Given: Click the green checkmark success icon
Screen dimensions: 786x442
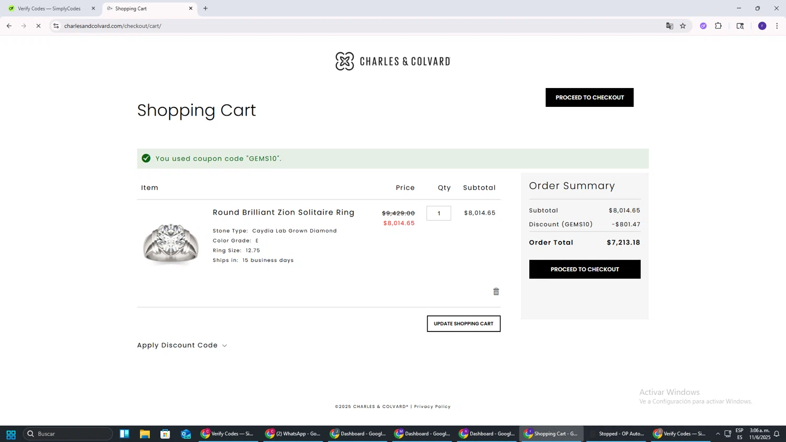Looking at the screenshot, I should click(146, 158).
